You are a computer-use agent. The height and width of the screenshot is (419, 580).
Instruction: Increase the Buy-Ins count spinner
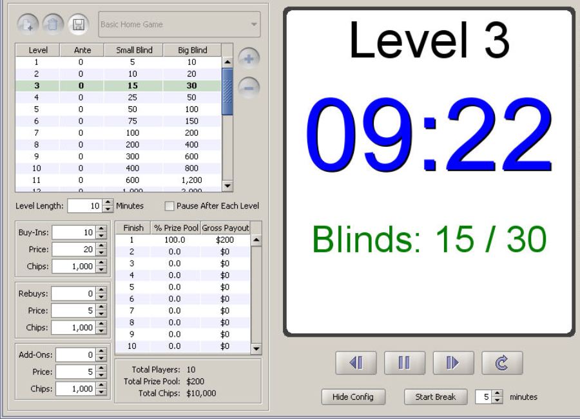[x=100, y=228]
